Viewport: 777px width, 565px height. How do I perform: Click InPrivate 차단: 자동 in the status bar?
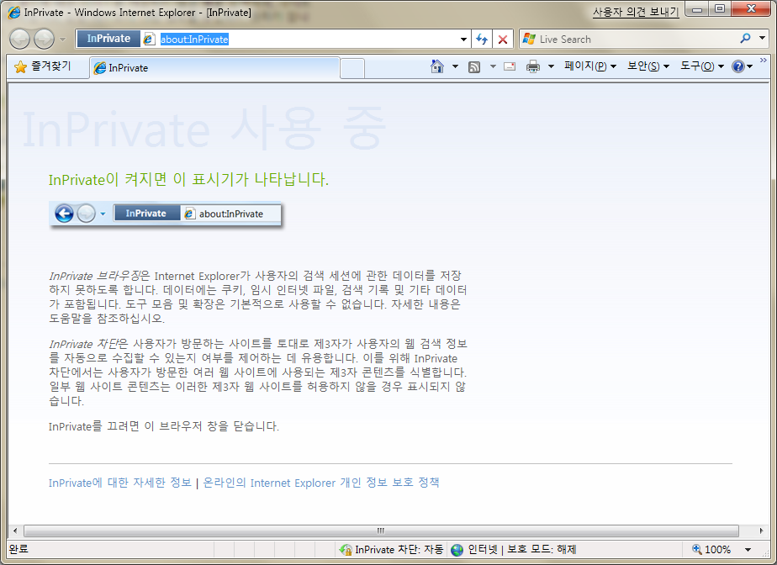(392, 549)
